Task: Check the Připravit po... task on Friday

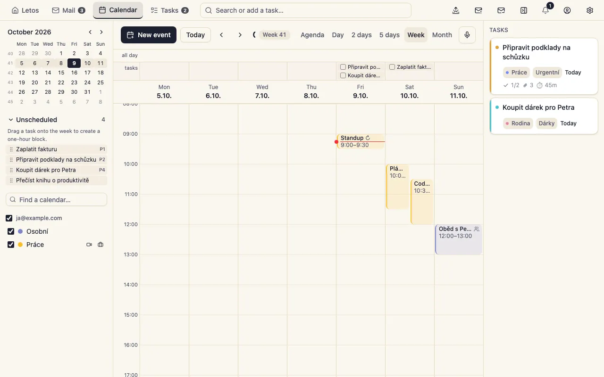Action: point(343,67)
